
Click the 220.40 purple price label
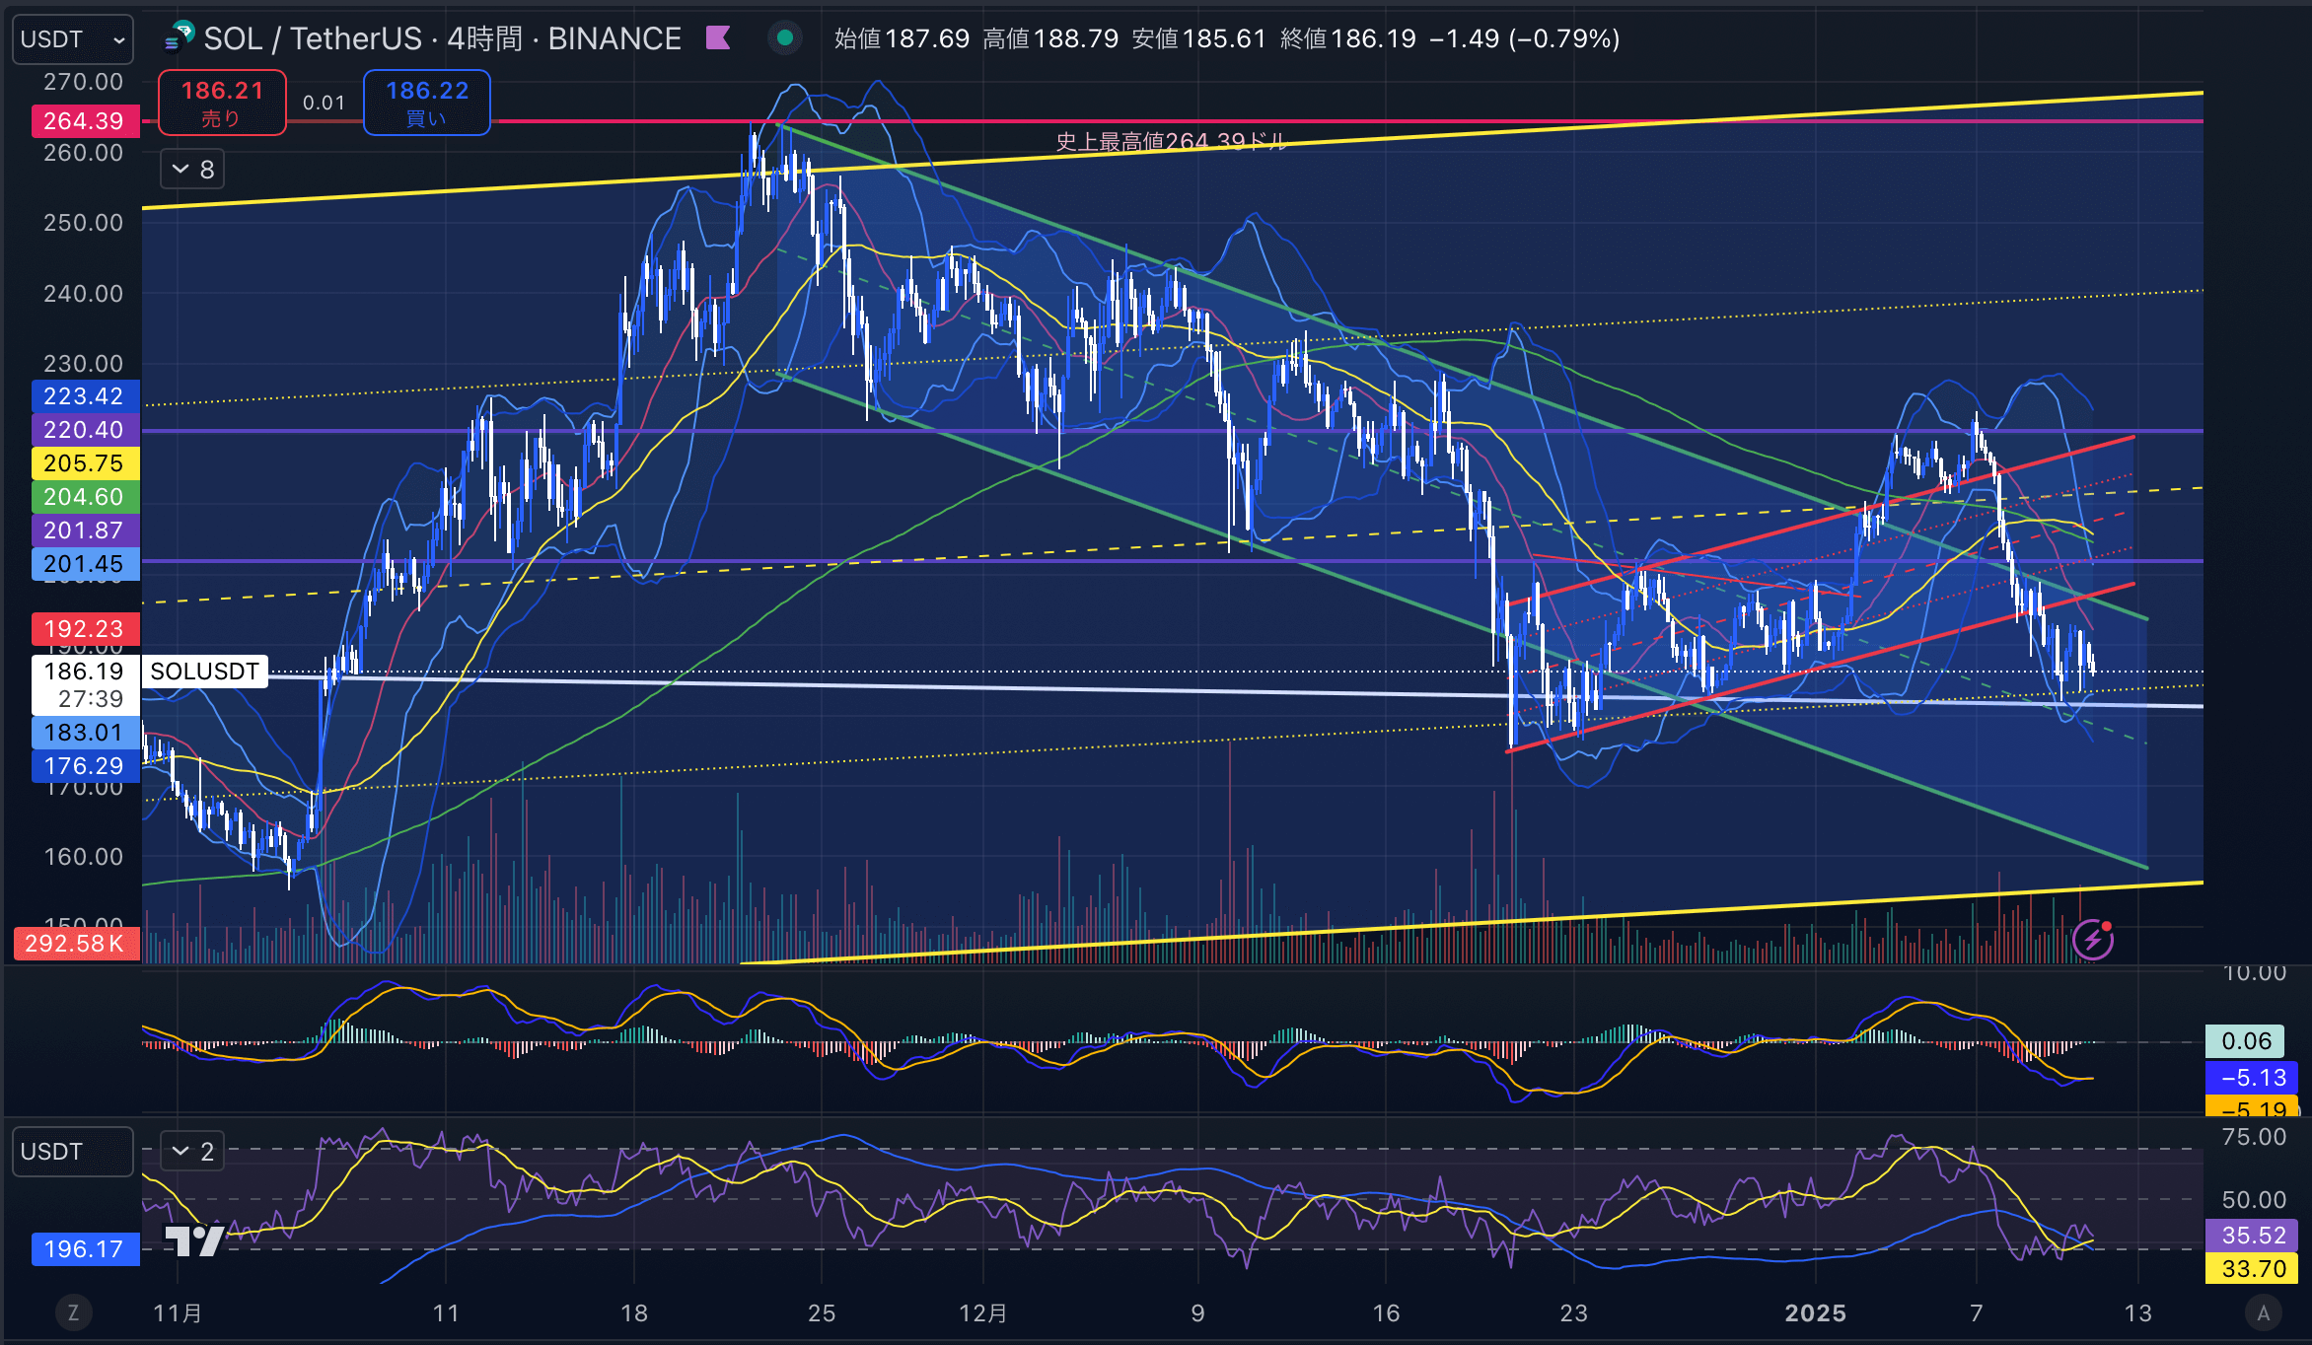(84, 430)
